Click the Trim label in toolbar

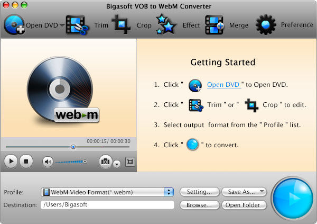pos(101,25)
